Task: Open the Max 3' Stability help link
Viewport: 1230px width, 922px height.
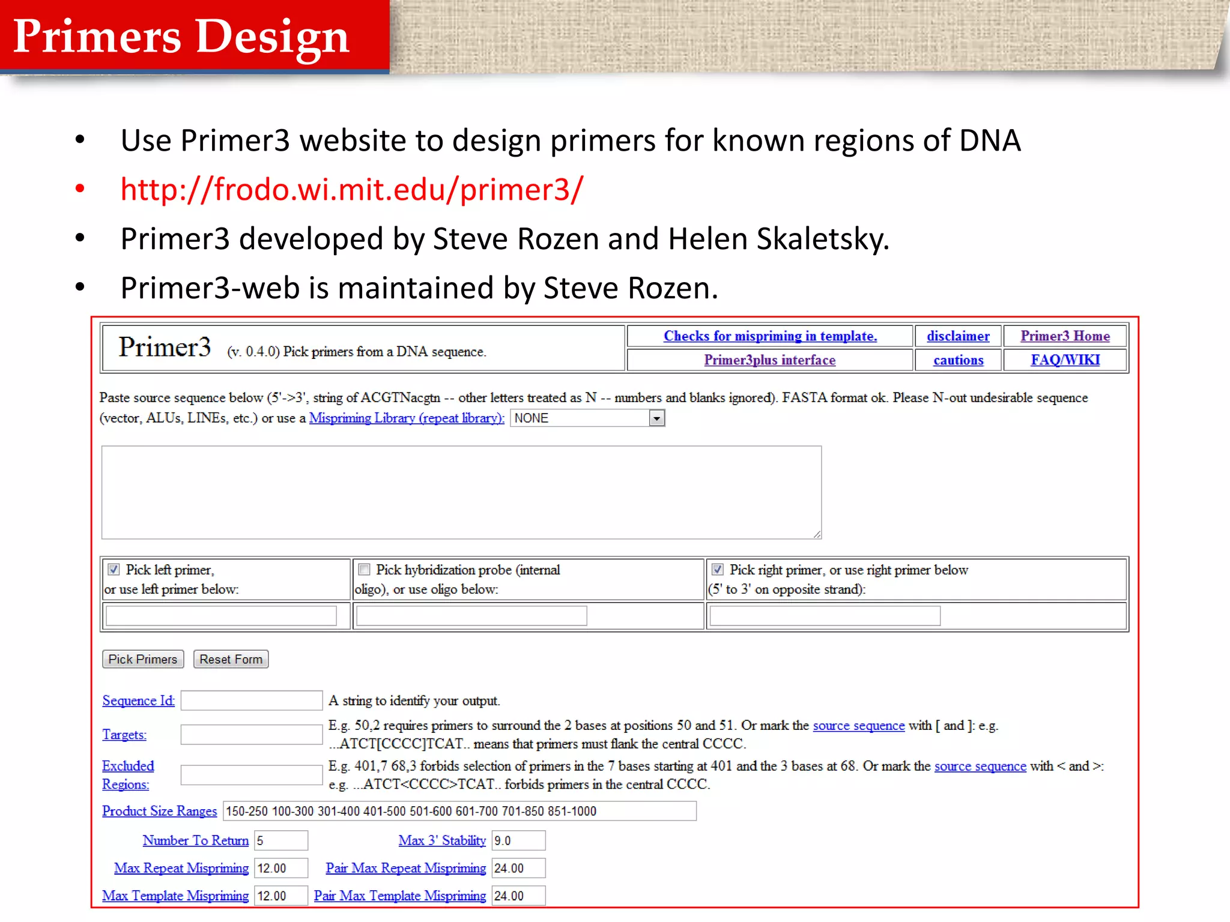Action: click(x=442, y=840)
